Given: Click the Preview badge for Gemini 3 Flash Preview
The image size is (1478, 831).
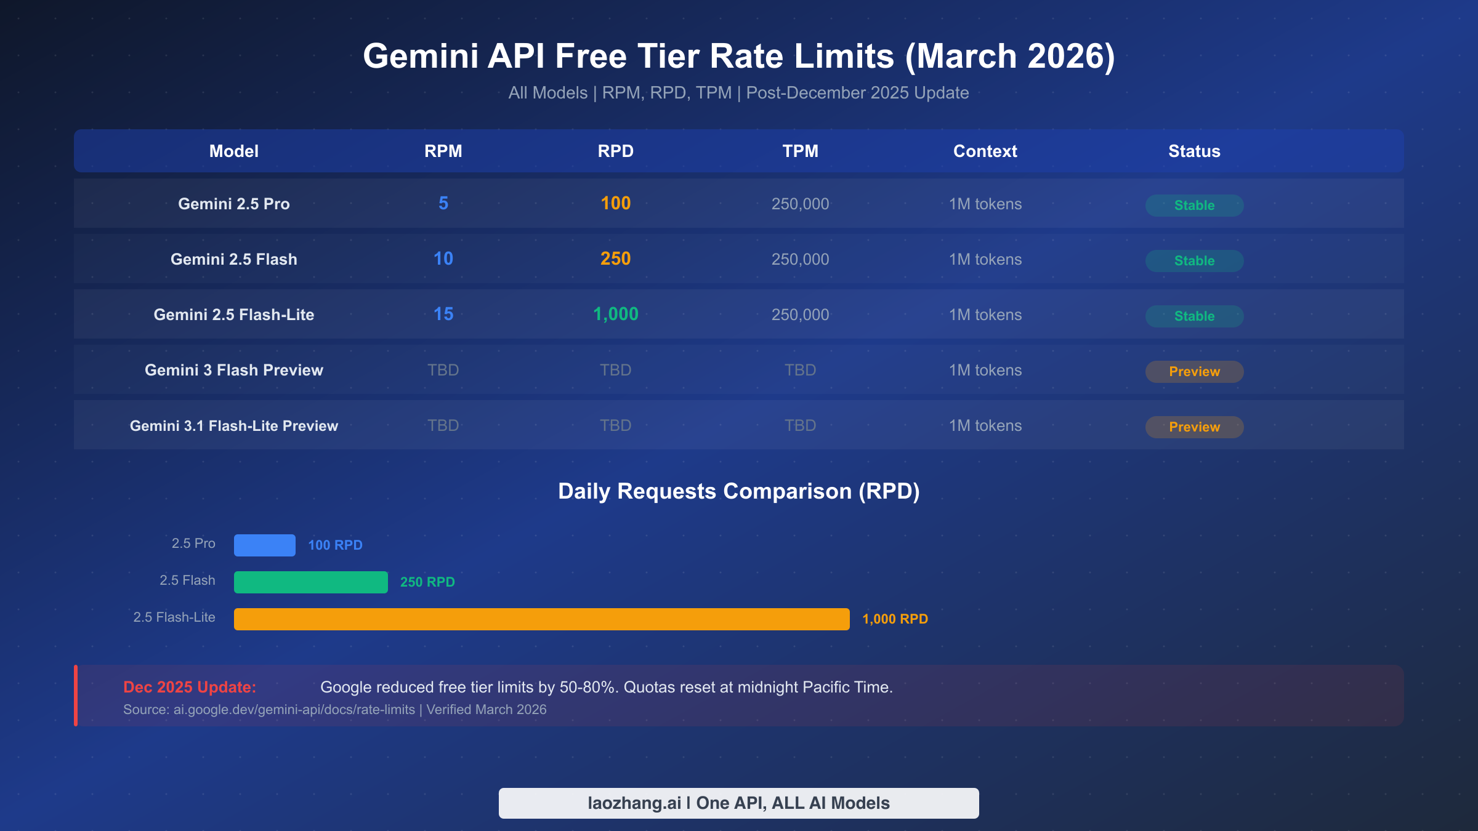Looking at the screenshot, I should coord(1193,371).
